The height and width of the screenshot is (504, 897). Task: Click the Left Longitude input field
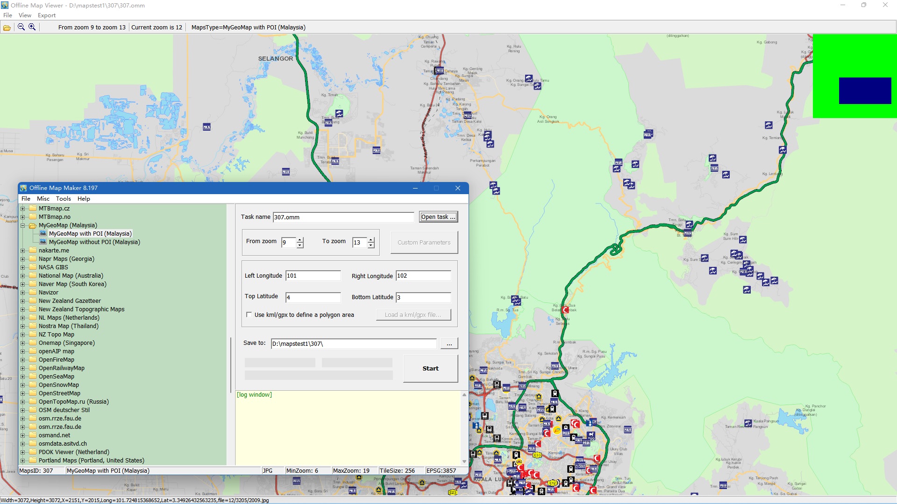[313, 275]
